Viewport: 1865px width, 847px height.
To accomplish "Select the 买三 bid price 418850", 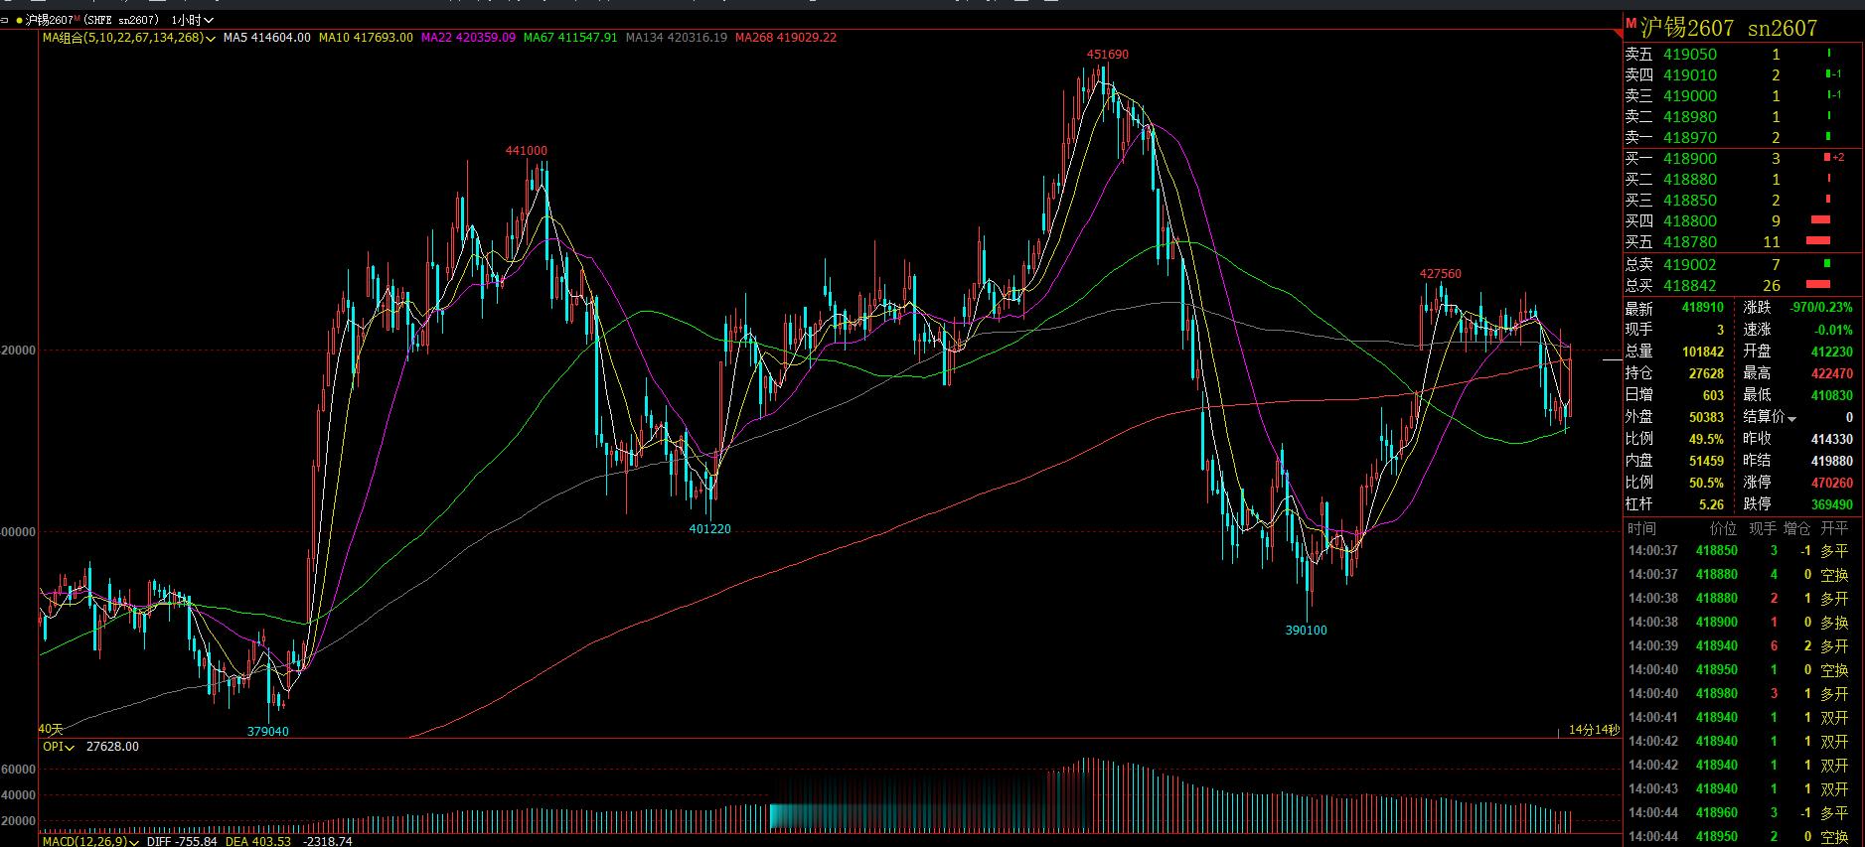I will tap(1689, 201).
